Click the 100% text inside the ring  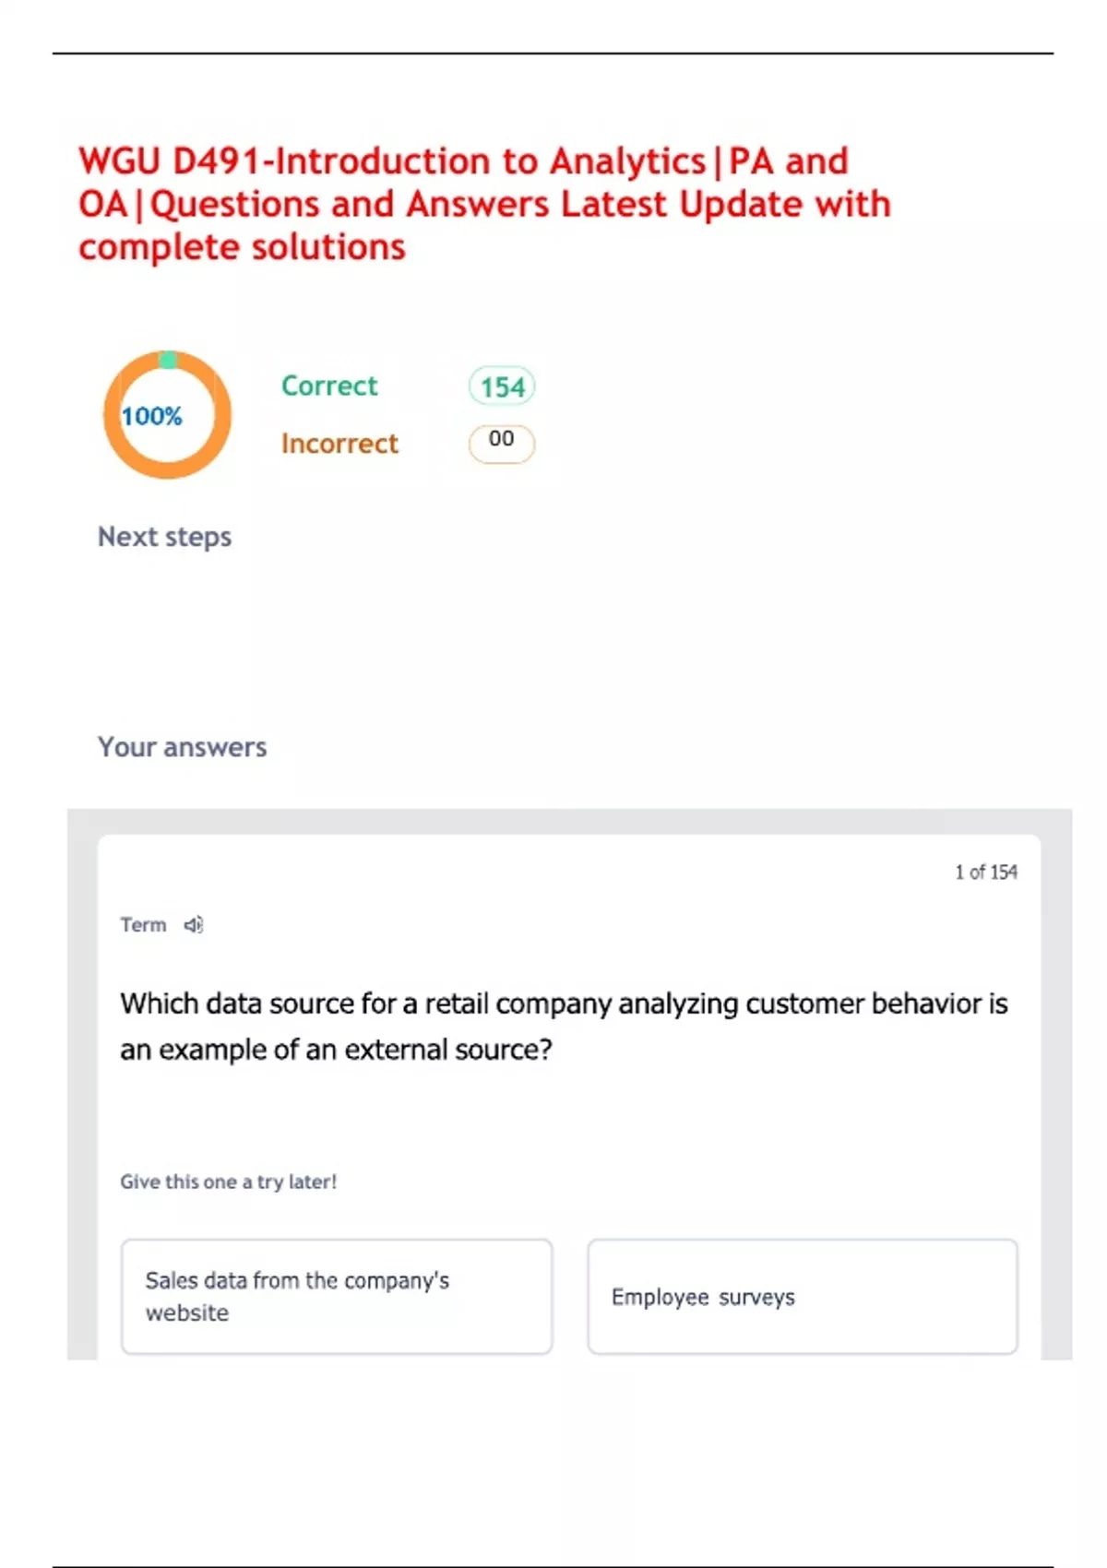[152, 416]
